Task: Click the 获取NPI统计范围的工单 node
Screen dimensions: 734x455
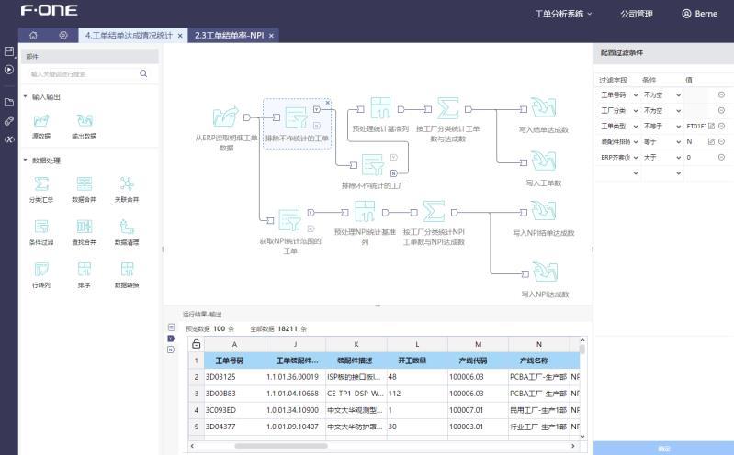Action: (x=290, y=220)
